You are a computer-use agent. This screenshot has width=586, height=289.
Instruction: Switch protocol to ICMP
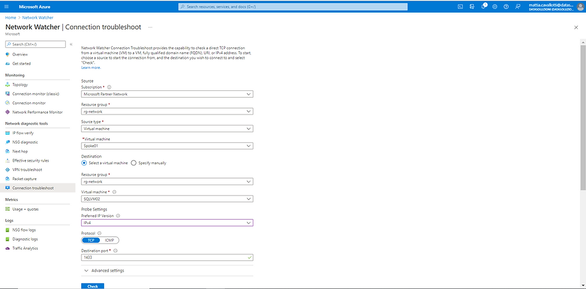coord(109,240)
